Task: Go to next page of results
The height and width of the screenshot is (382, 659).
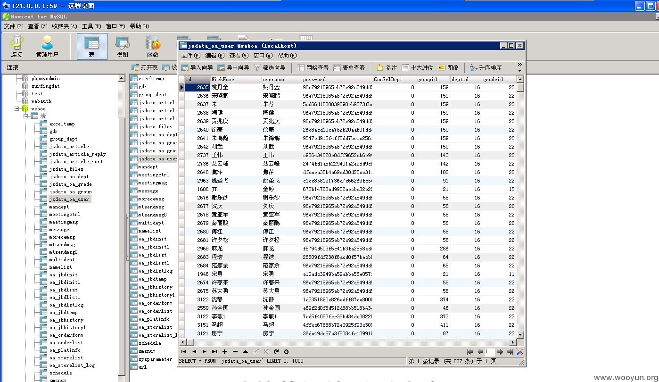Action: (x=500, y=352)
